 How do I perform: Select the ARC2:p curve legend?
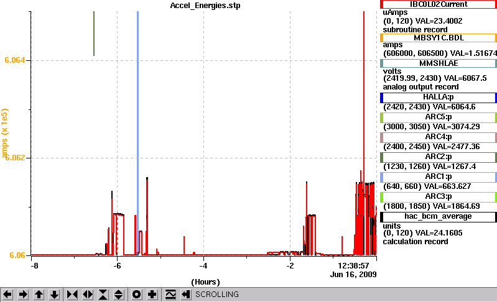coord(439,157)
